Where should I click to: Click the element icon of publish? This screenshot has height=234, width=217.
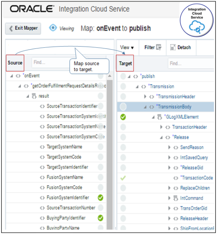coord(136,77)
